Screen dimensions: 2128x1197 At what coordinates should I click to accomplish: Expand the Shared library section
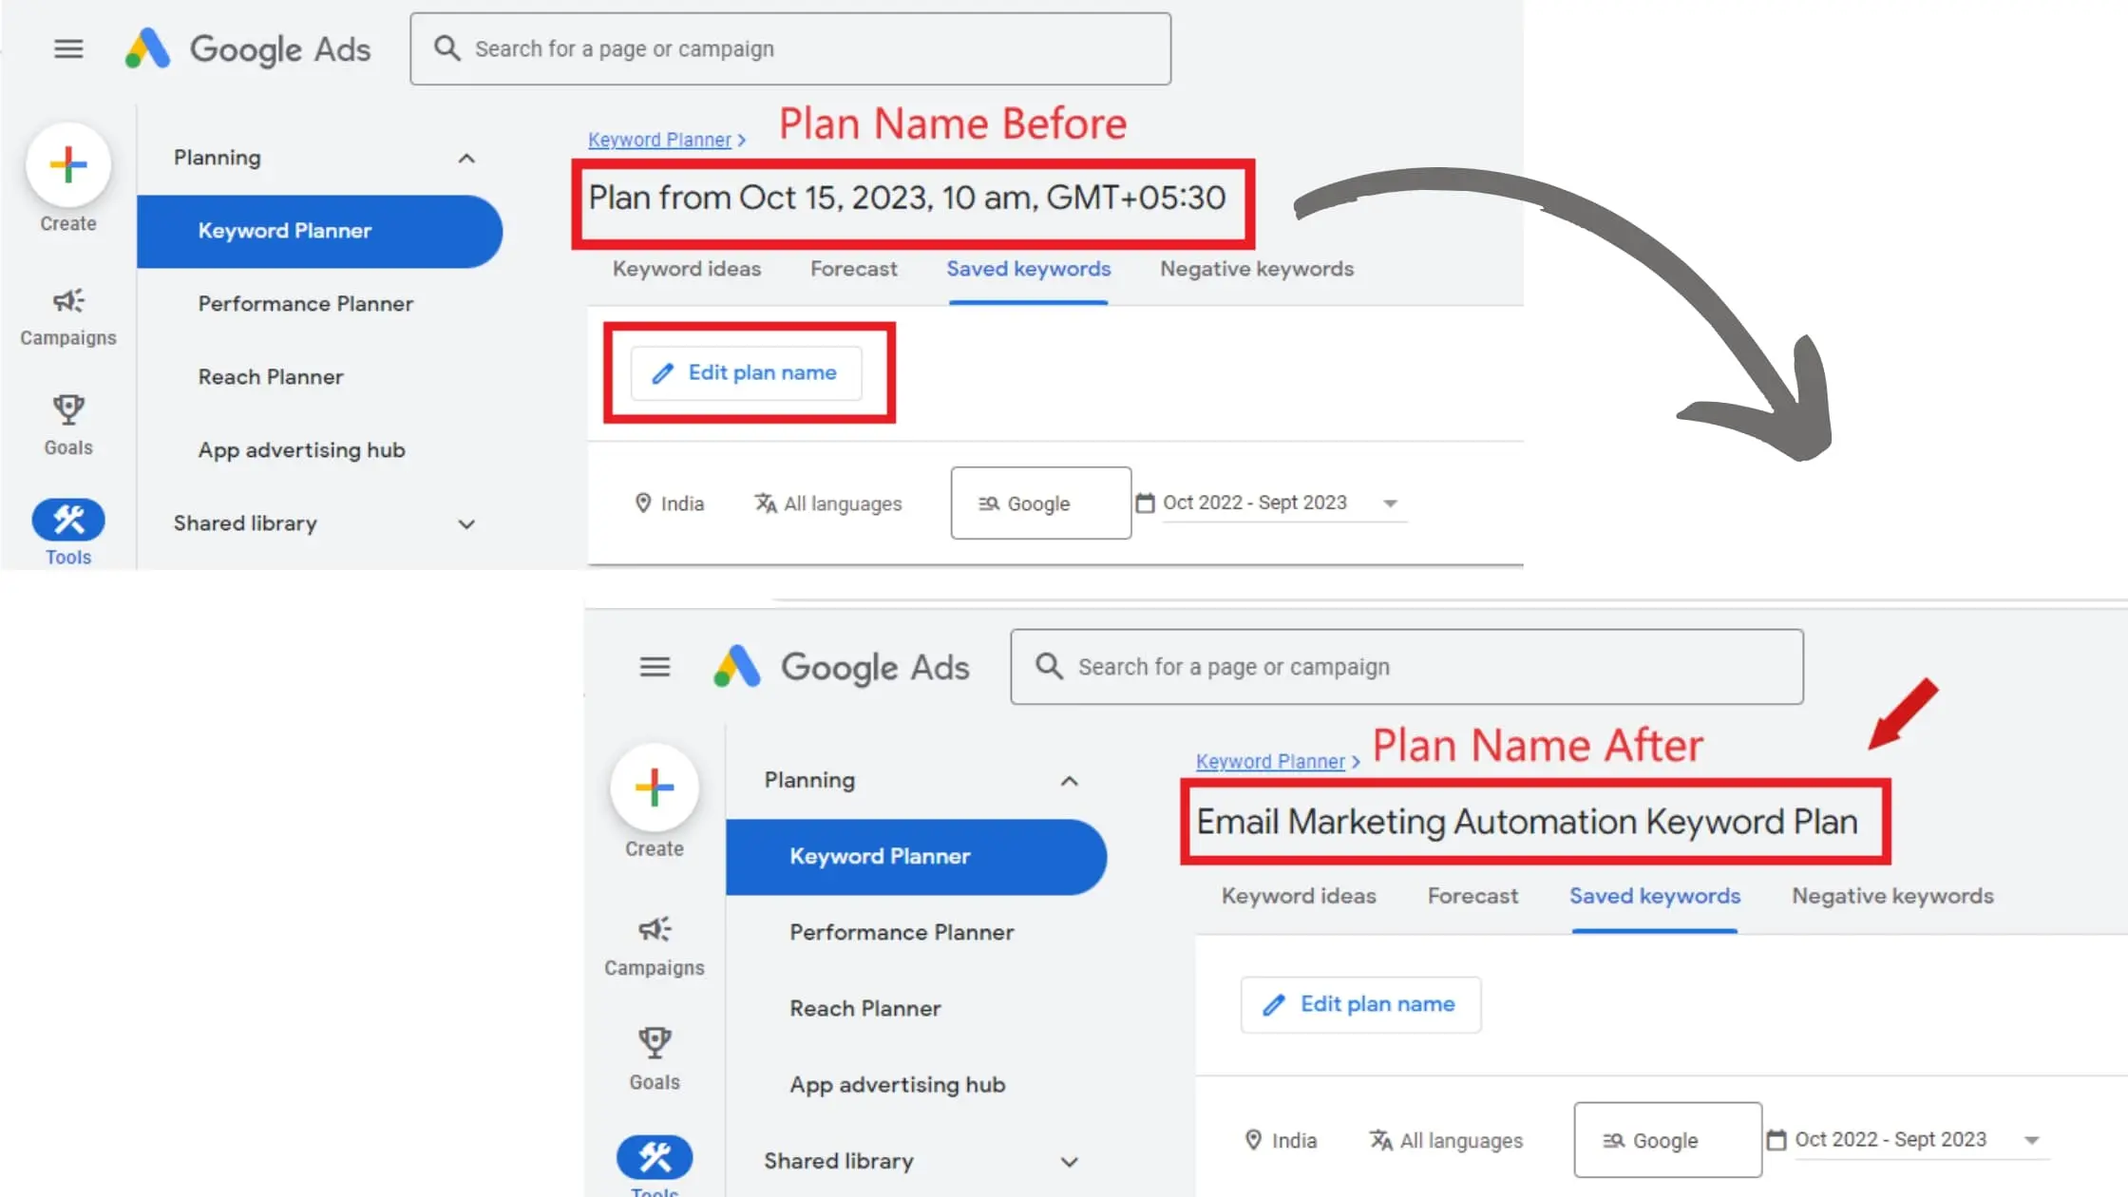(x=465, y=523)
